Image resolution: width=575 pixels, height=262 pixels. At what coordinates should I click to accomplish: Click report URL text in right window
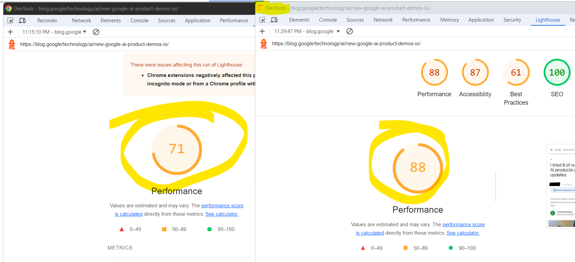click(346, 44)
